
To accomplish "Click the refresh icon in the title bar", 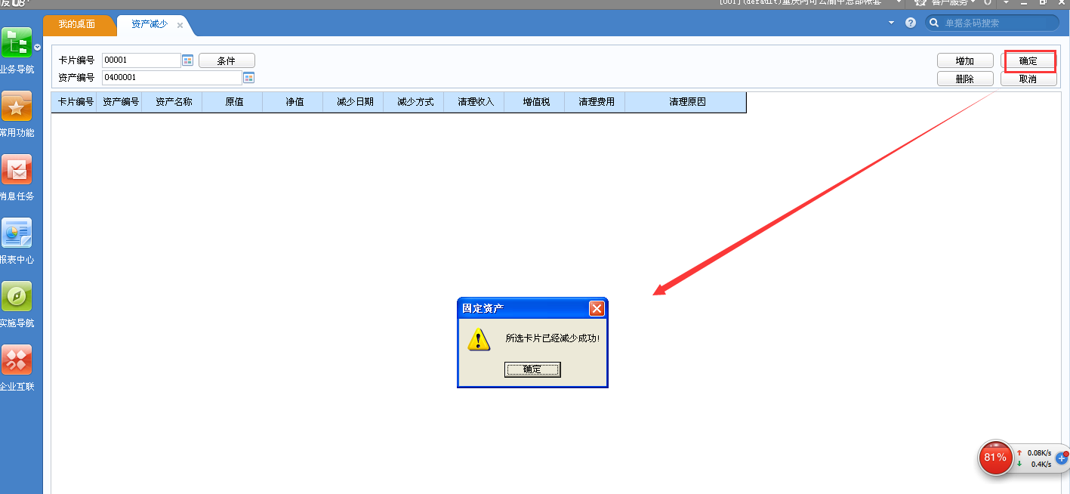I will coord(987,3).
